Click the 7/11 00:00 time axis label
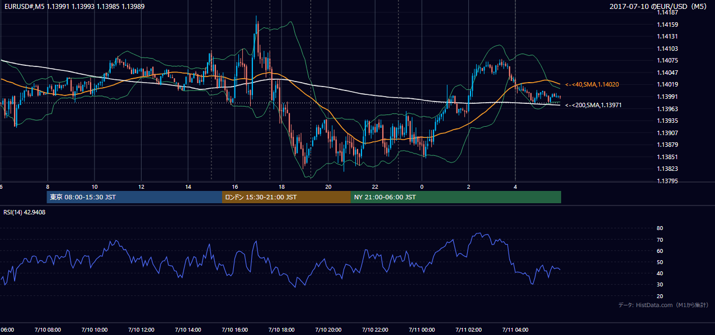The image size is (715, 335). coord(422,330)
